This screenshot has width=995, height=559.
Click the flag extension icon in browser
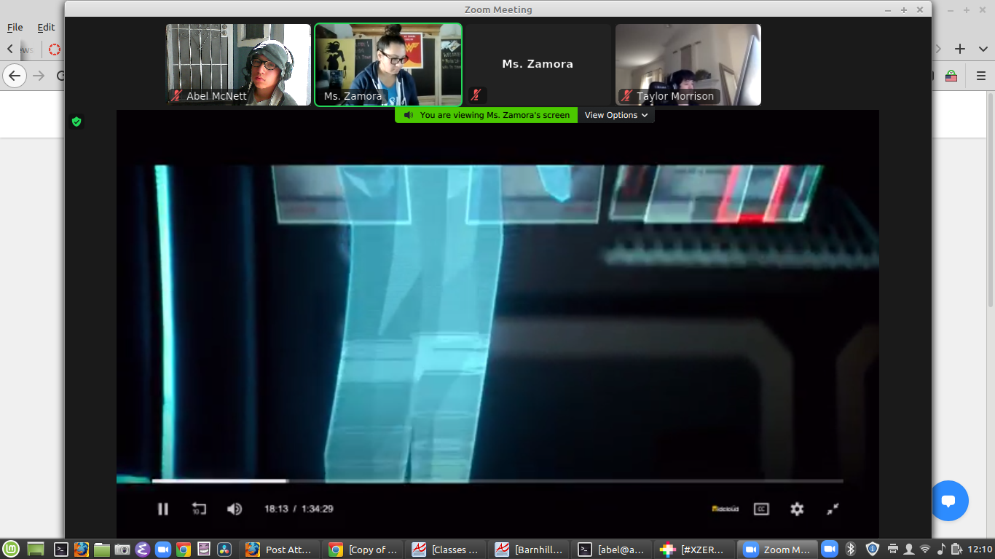[951, 76]
